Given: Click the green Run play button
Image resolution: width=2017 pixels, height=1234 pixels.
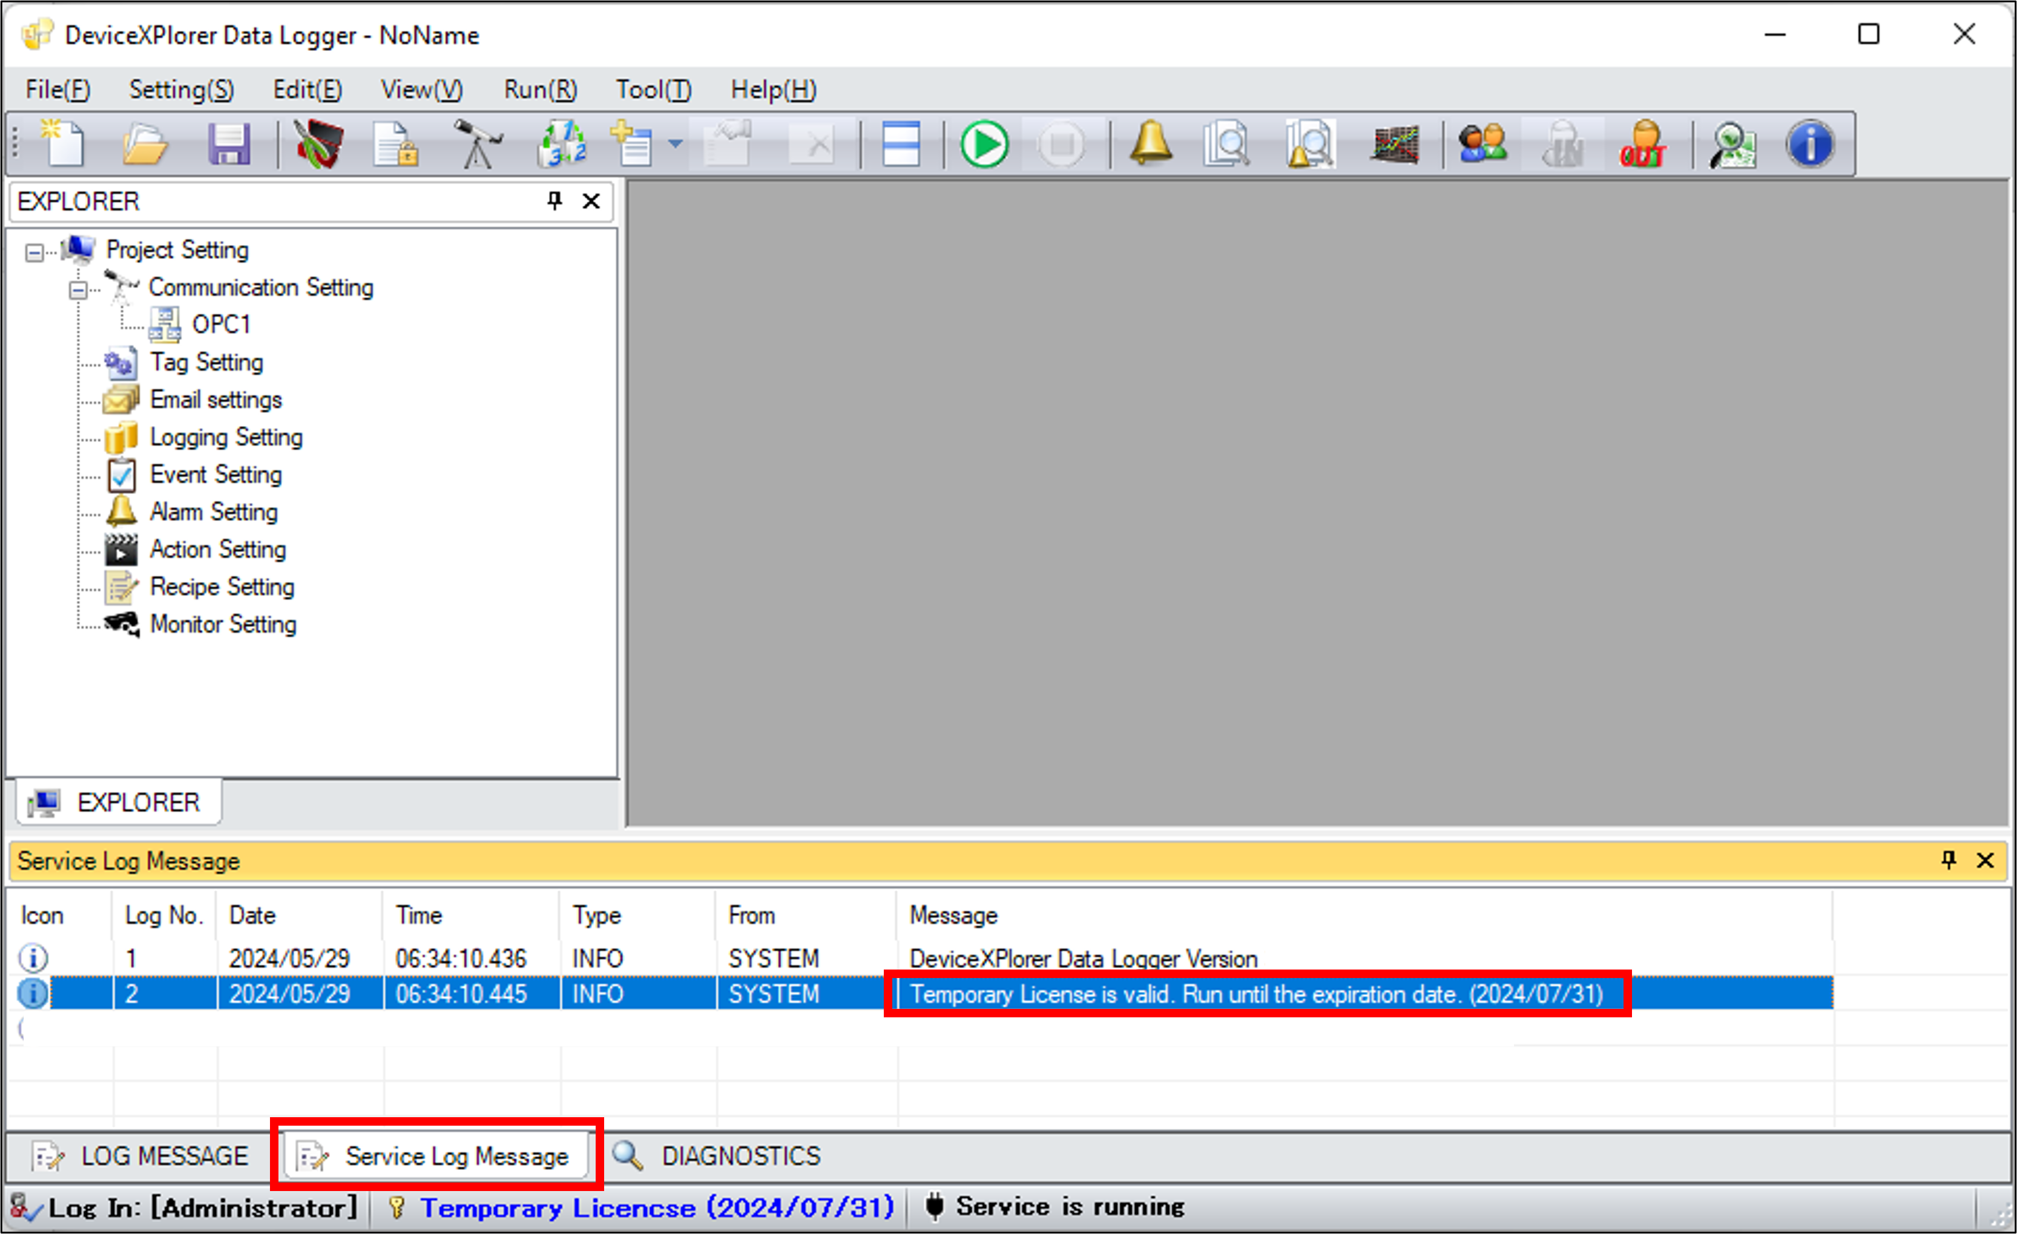Looking at the screenshot, I should pos(984,145).
